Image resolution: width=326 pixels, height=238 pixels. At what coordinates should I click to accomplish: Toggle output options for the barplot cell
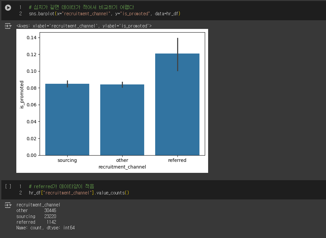[8, 26]
